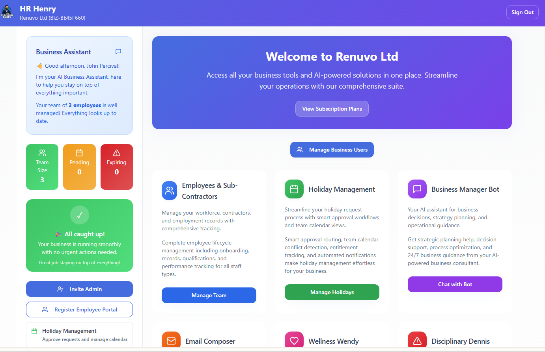545x352 pixels.
Task: Click View Subscription Plans
Action: pos(332,108)
